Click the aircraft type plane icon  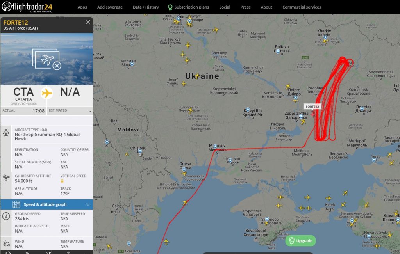pyautogui.click(x=6, y=133)
